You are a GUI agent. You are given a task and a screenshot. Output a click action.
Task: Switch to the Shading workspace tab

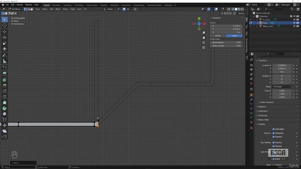[x=104, y=5]
